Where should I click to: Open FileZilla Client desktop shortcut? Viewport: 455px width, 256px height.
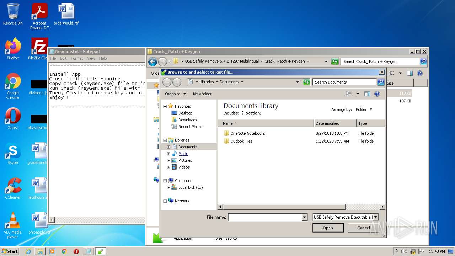(x=38, y=49)
